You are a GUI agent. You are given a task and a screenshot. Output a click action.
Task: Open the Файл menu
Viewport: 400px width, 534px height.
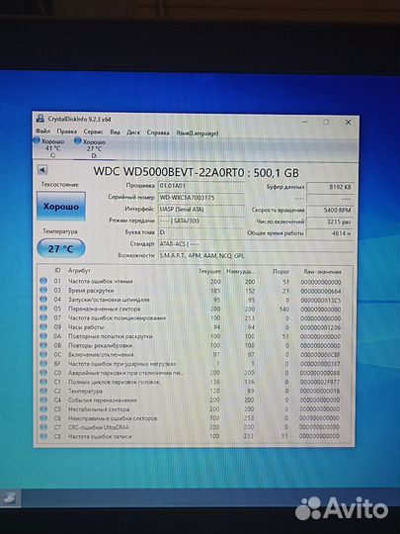tap(43, 131)
